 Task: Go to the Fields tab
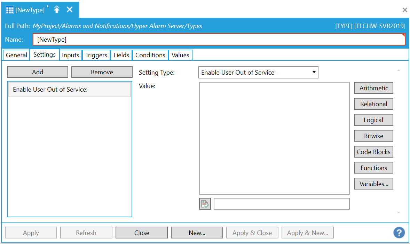click(121, 55)
